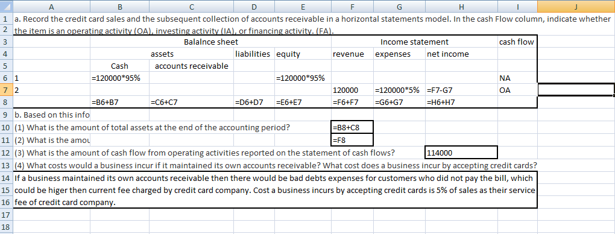Screen dimensions: 615x234
Task: Select the cell with =F7-G7
Action: pos(461,90)
